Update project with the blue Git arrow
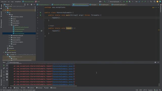162x91 pixels. point(139,2)
